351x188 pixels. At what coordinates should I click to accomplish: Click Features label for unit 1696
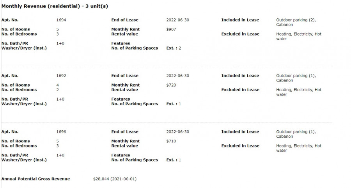click(121, 155)
